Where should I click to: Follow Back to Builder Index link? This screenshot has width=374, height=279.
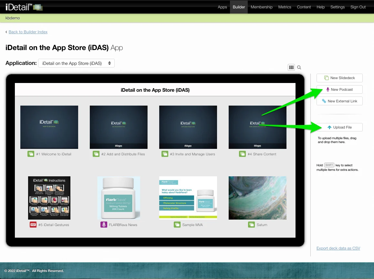pyautogui.click(x=28, y=32)
